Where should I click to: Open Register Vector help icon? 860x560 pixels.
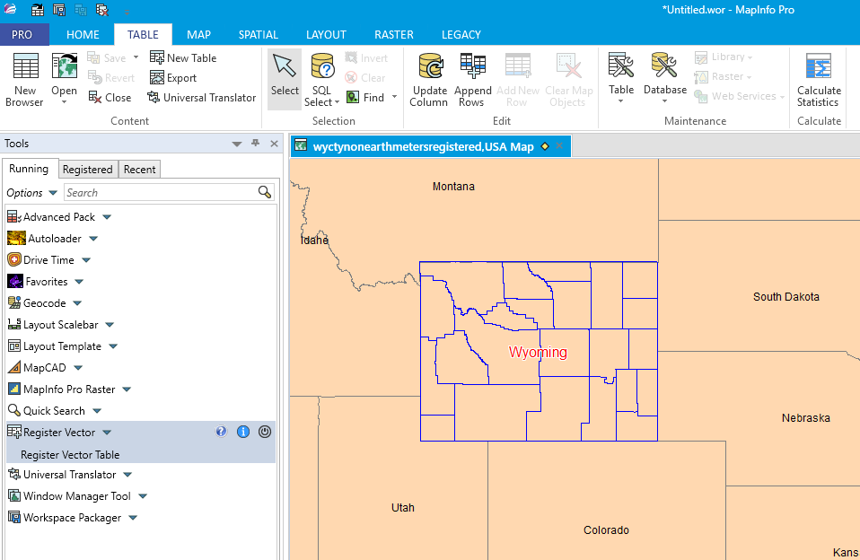point(221,432)
